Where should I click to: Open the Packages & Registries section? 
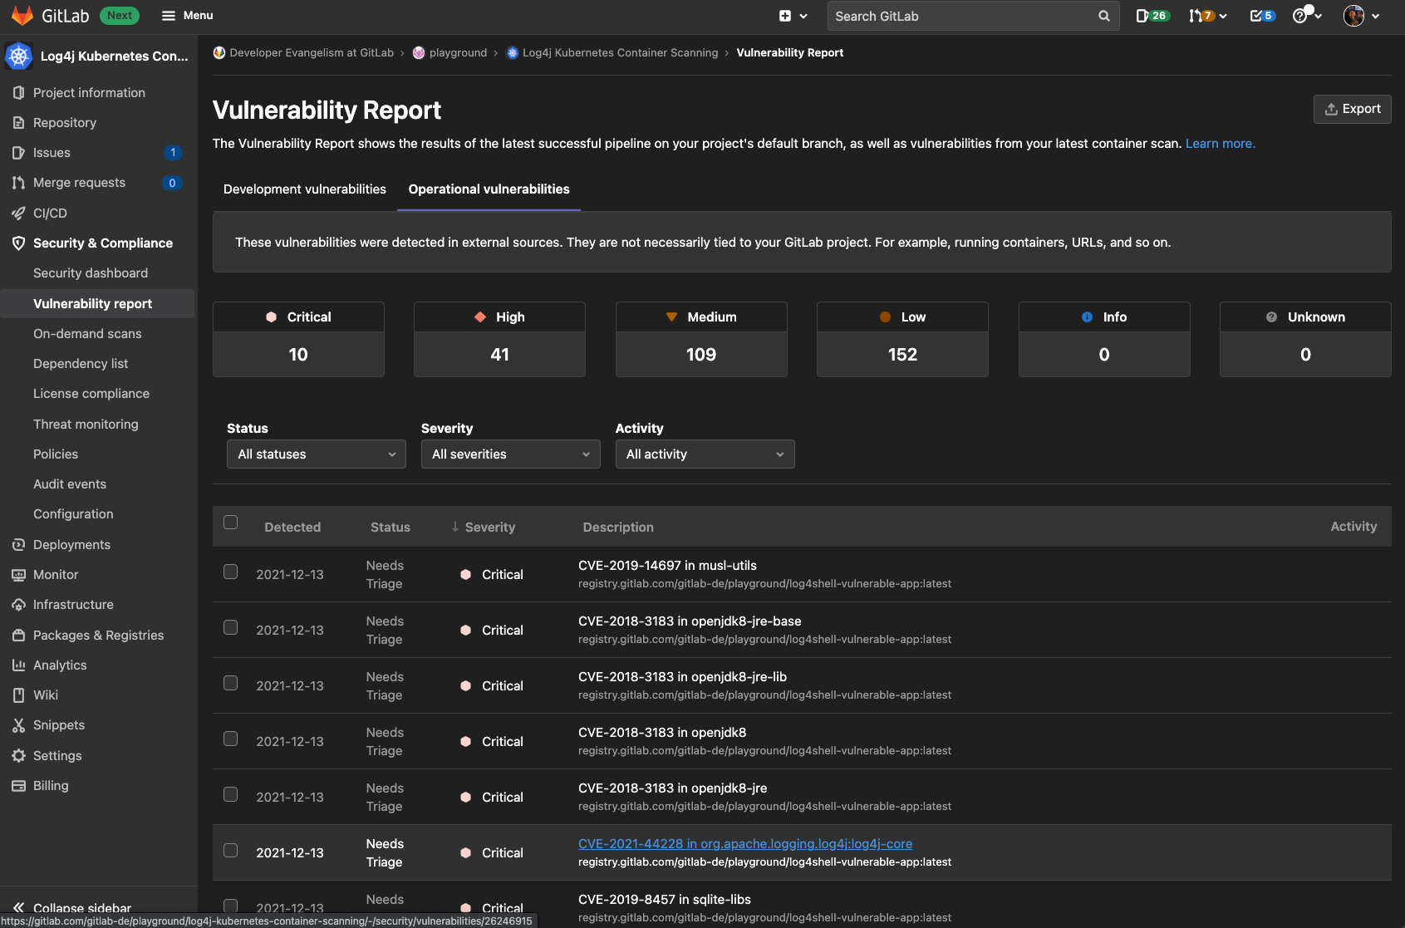pos(98,635)
